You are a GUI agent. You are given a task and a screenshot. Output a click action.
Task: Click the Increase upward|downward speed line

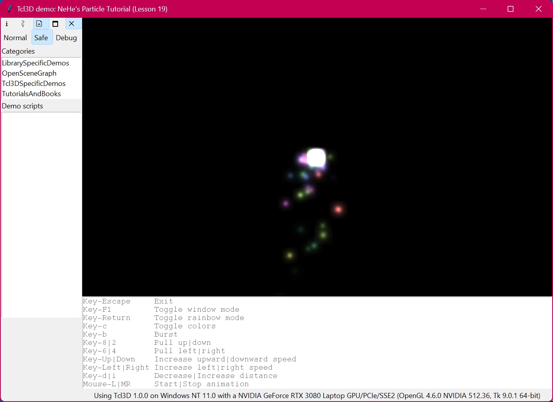click(x=190, y=359)
